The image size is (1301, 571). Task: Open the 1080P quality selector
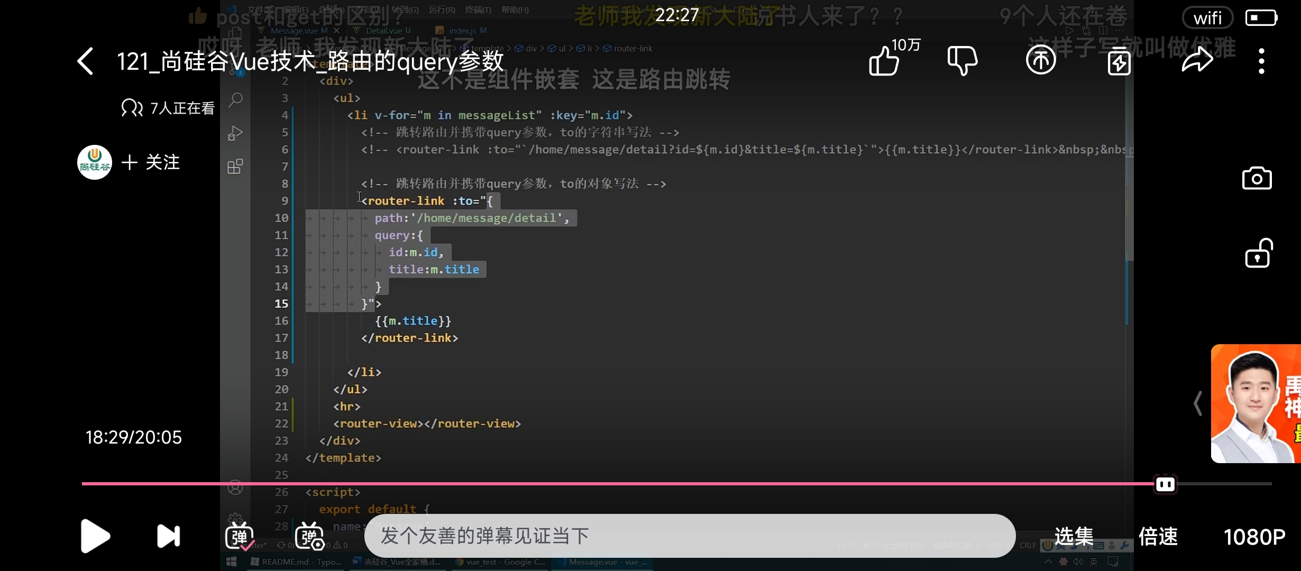tap(1254, 537)
